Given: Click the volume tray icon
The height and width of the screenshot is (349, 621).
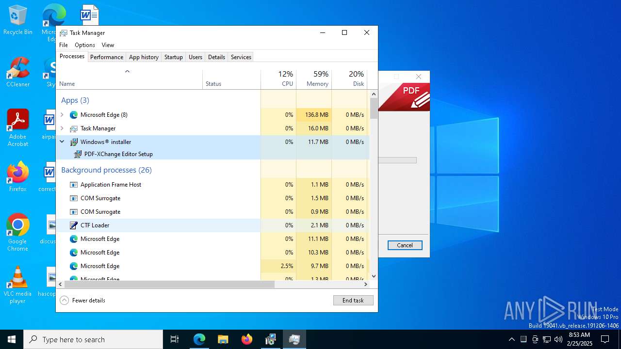Looking at the screenshot, I should point(558,339).
